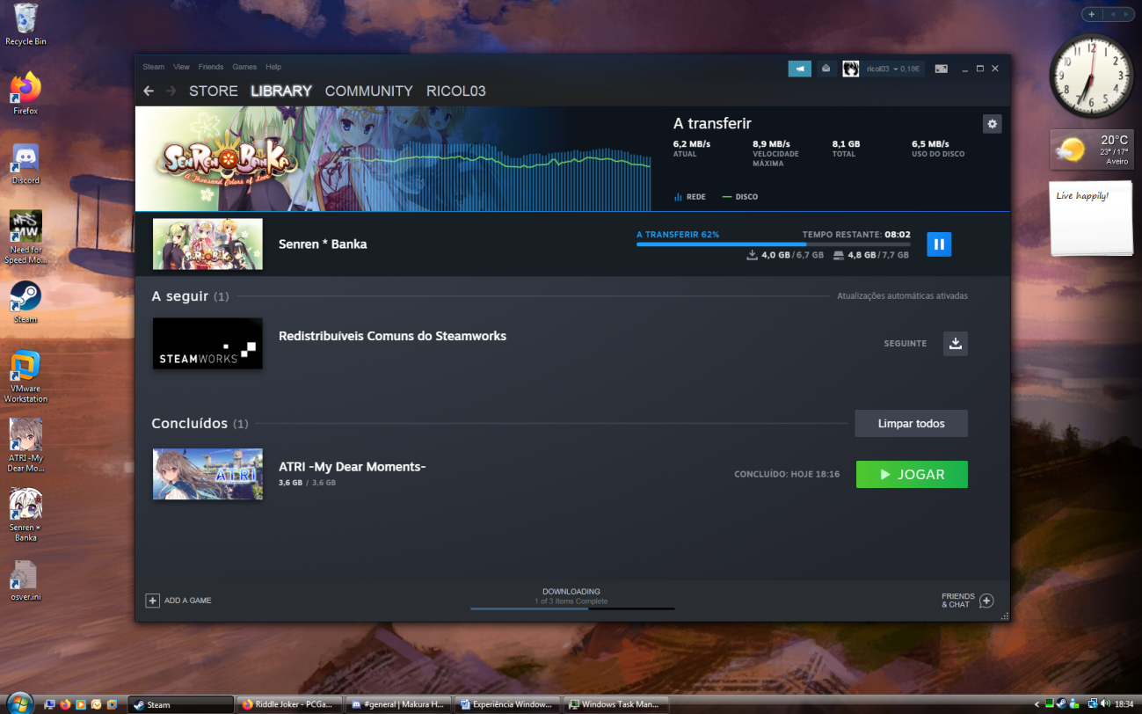
Task: Click the plus icon beside Add a Game
Action: click(x=152, y=601)
